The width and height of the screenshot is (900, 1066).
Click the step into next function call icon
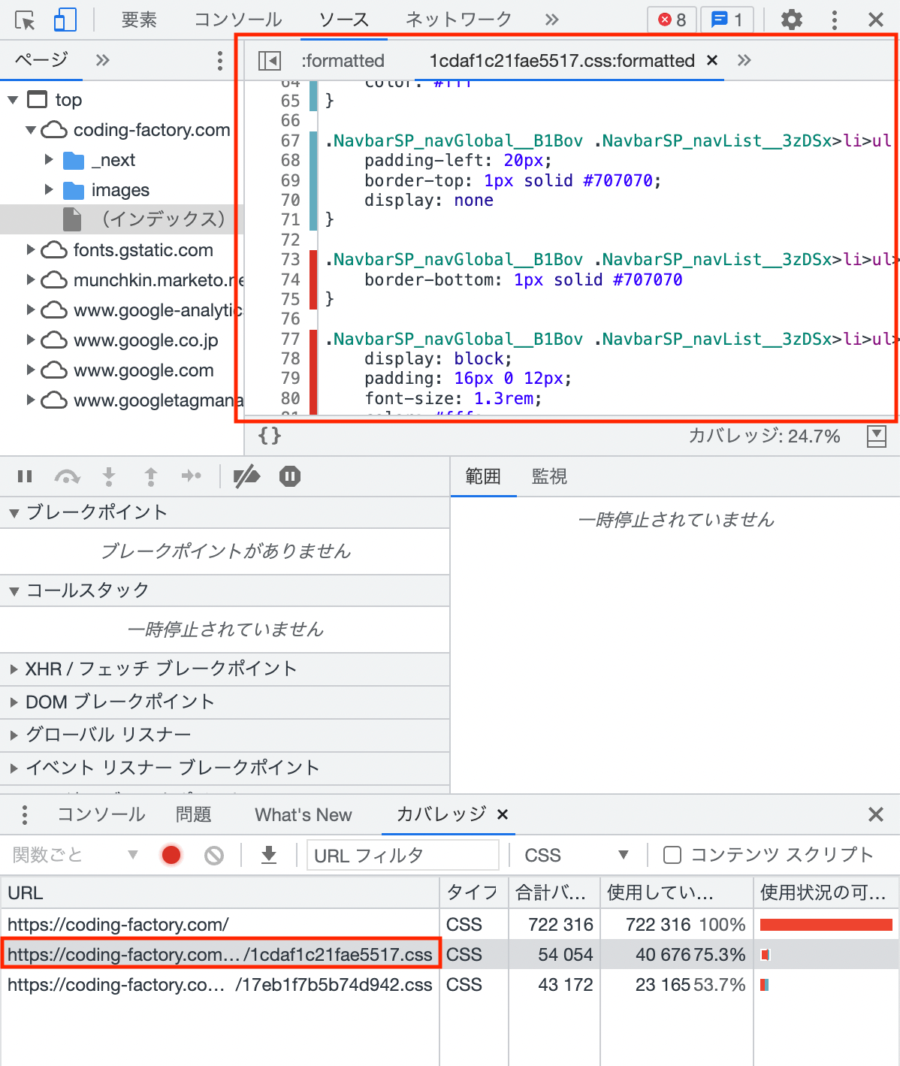[109, 476]
